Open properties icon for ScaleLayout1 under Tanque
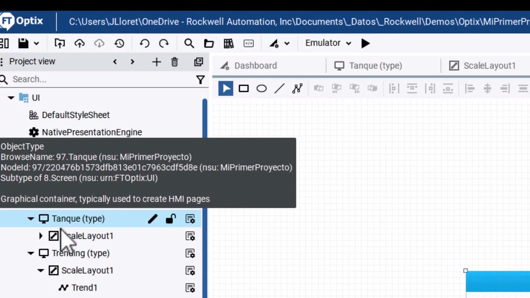This screenshot has height=298, width=530. pyautogui.click(x=190, y=236)
